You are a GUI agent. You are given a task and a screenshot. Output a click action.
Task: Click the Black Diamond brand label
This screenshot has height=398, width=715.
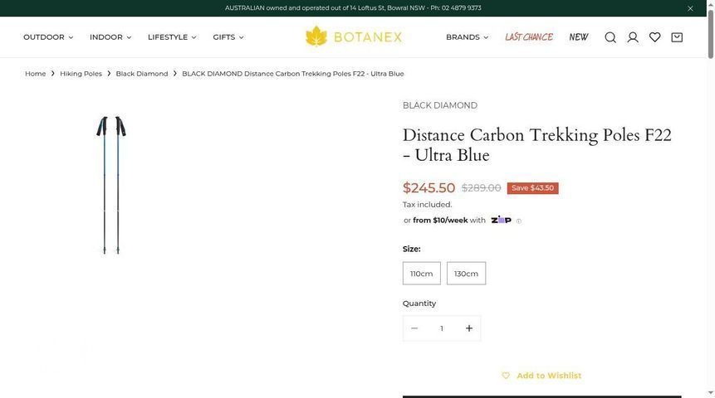tap(439, 105)
